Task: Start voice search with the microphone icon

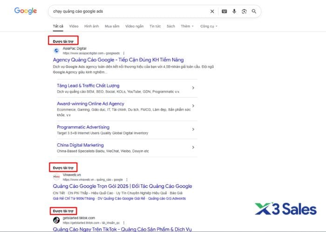Action: (234, 12)
